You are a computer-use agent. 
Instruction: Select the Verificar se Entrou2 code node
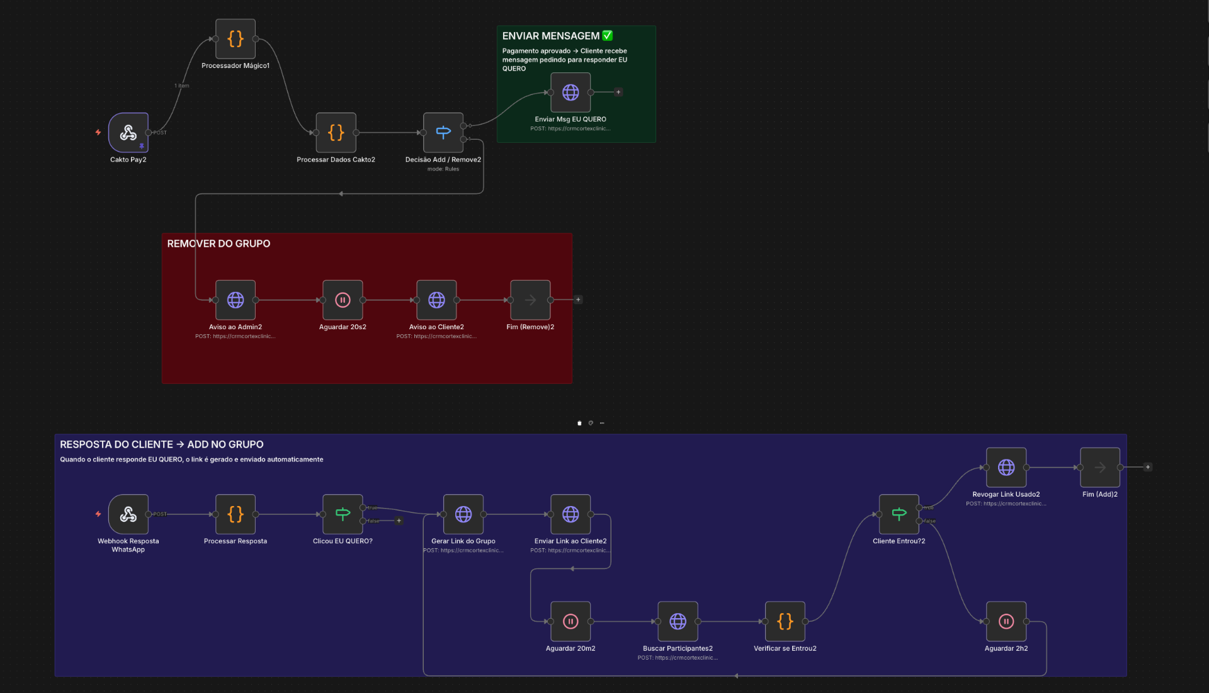(x=785, y=621)
